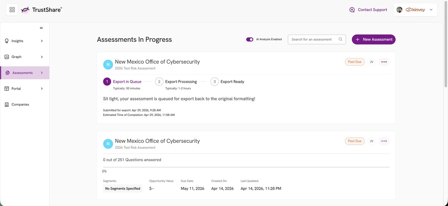Click the May 11, 2026 due date

pyautogui.click(x=192, y=189)
